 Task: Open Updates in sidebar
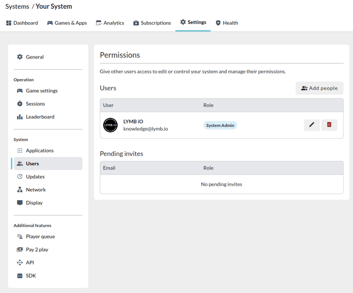48,177
